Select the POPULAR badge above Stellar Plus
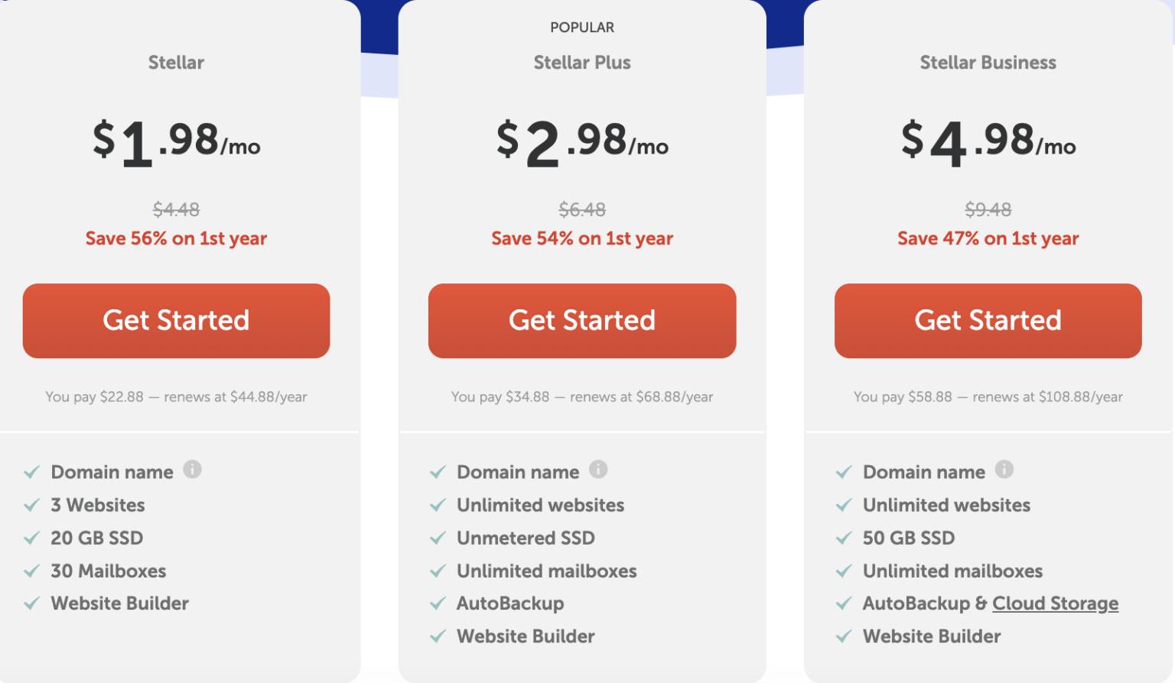Image resolution: width=1175 pixels, height=683 pixels. pos(582,27)
